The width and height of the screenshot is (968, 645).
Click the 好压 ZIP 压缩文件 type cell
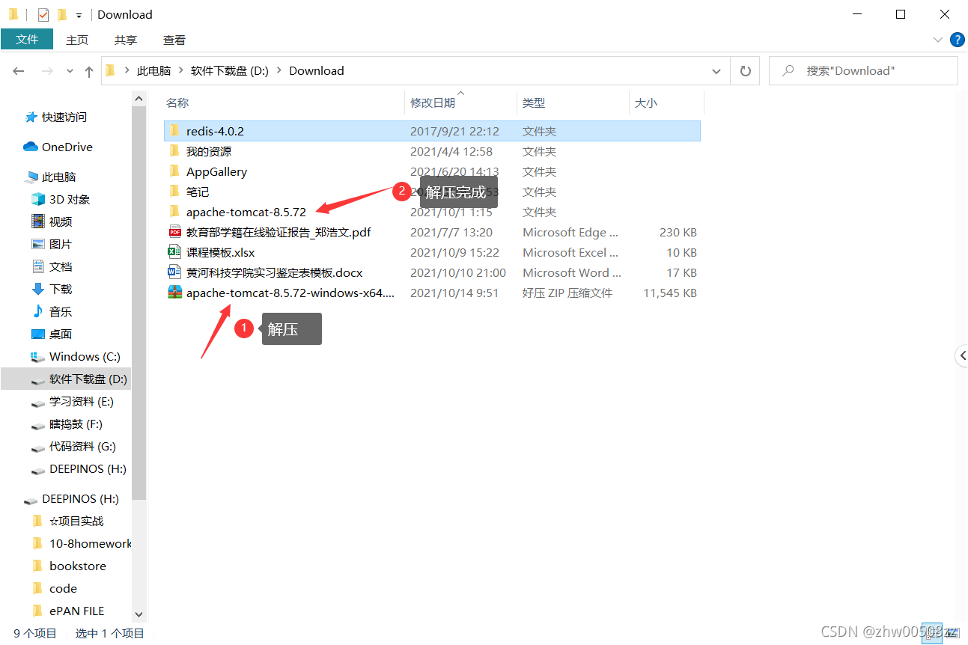point(567,293)
